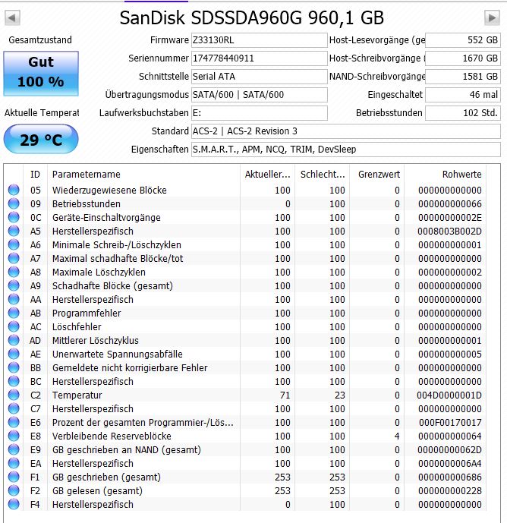The width and height of the screenshot is (507, 523).
Task: Click status icon of row C7
Action: coord(14,408)
